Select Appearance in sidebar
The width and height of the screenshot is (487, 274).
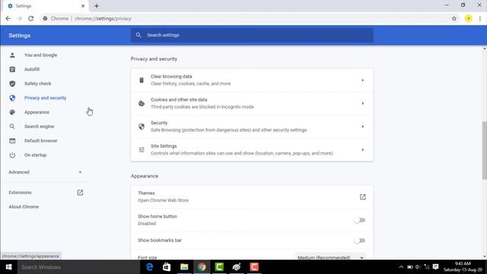37,112
